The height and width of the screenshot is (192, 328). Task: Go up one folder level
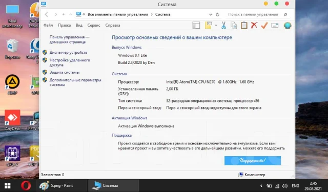[71, 14]
